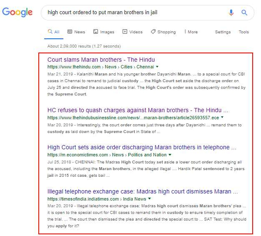
Task: Open the Settings menu
Action: (223, 32)
